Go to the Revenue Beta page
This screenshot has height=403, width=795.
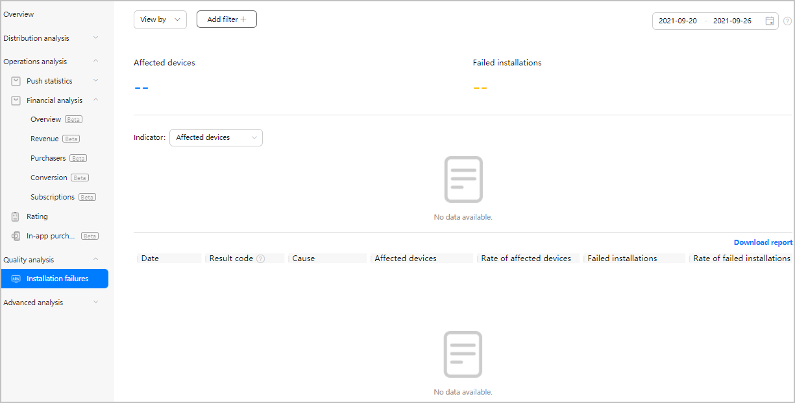coord(45,138)
